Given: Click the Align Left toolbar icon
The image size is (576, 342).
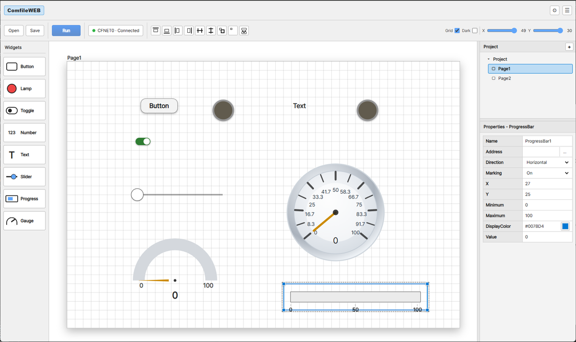Looking at the screenshot, I should coord(178,30).
